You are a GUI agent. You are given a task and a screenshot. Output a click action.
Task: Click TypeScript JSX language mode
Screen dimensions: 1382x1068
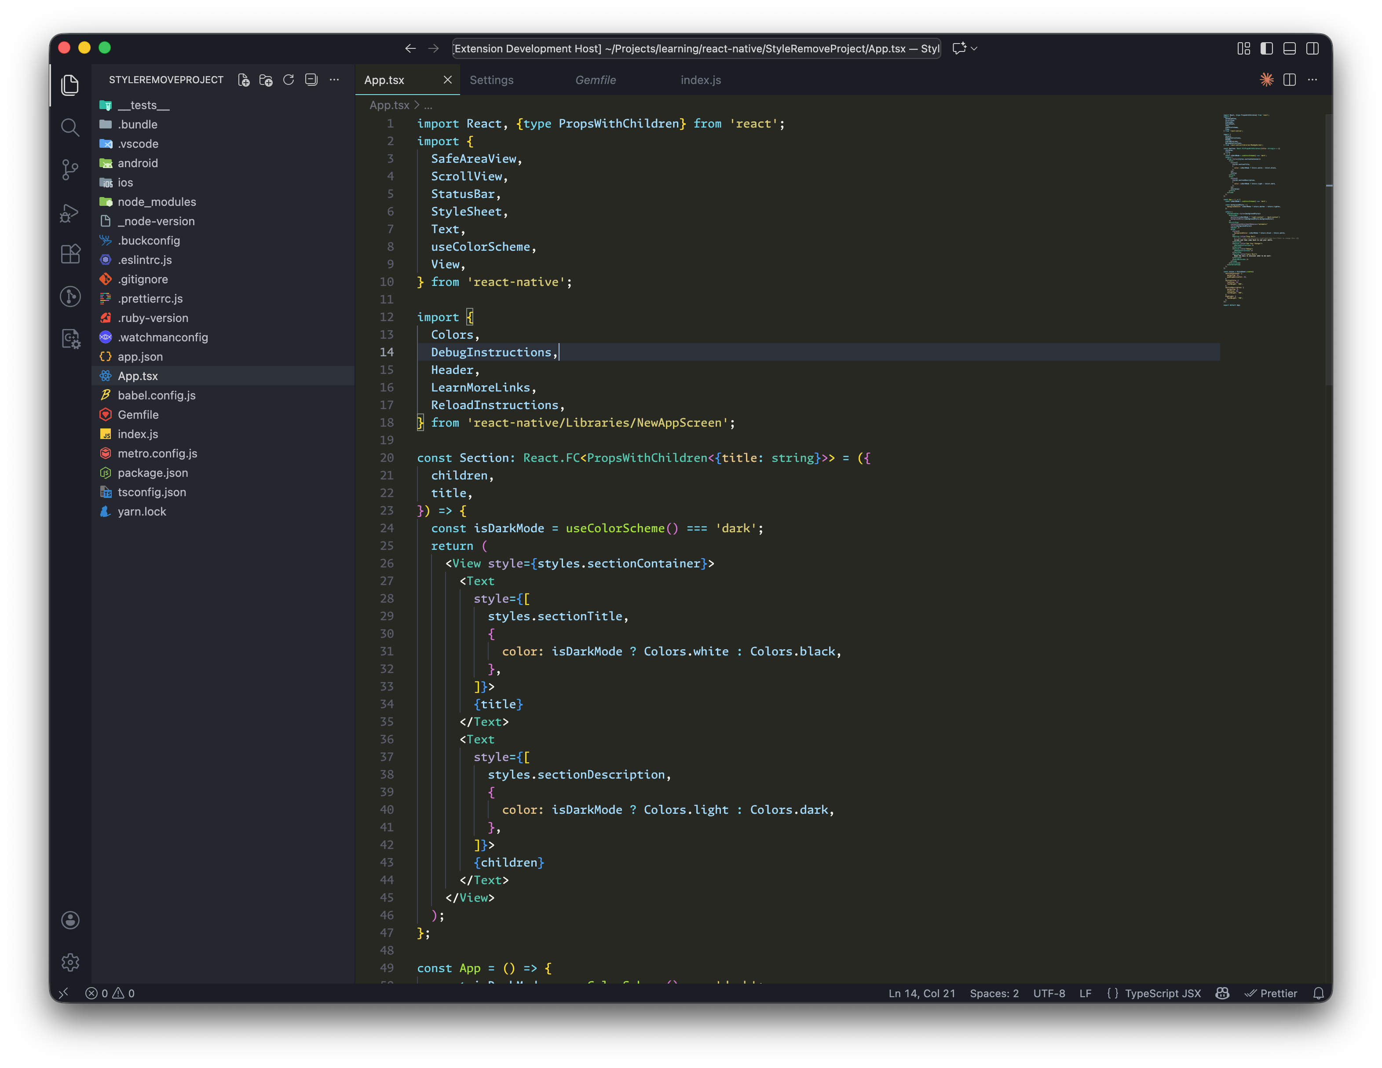[1162, 993]
